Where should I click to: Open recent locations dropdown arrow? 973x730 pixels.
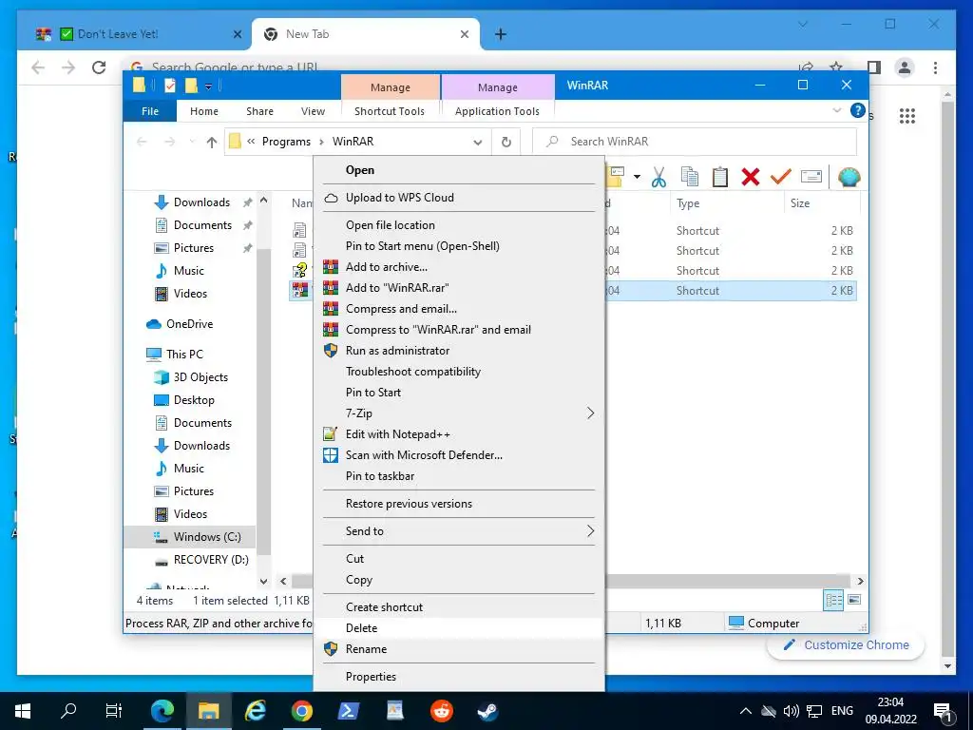[192, 143]
